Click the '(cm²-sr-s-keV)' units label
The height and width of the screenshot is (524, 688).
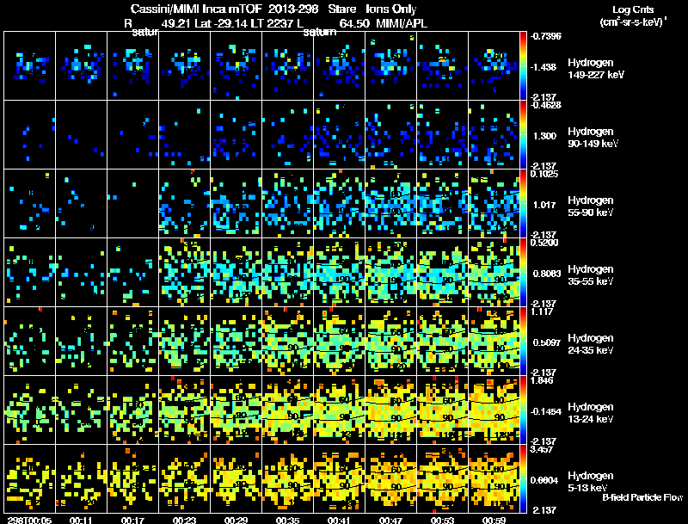tap(633, 22)
